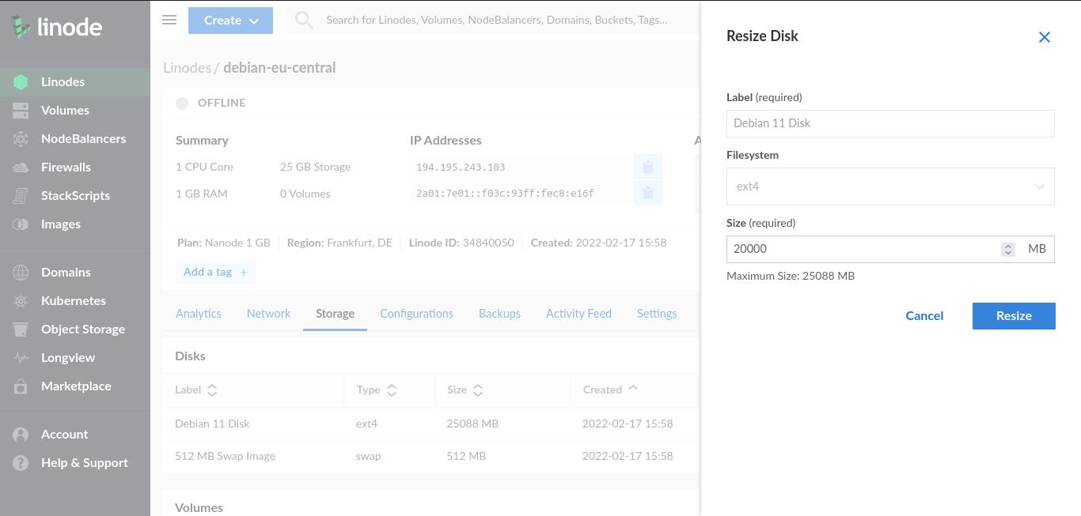1081x516 pixels.
Task: Click the Kubernetes sidebar icon
Action: (x=21, y=301)
